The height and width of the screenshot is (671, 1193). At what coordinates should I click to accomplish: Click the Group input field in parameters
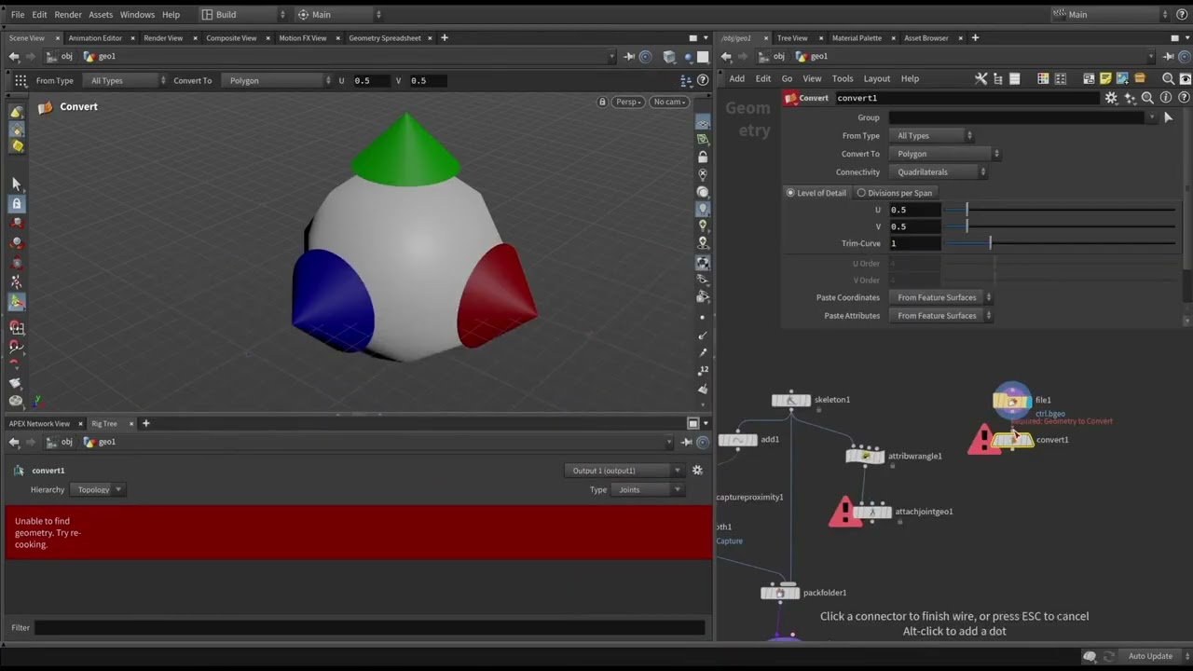(1017, 118)
